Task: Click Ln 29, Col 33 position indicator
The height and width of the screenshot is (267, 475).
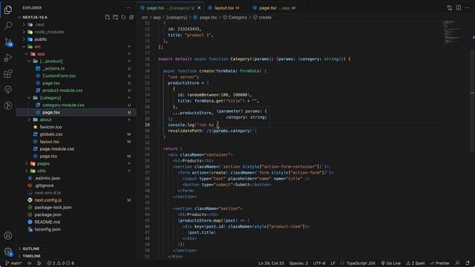Action: 271,263
